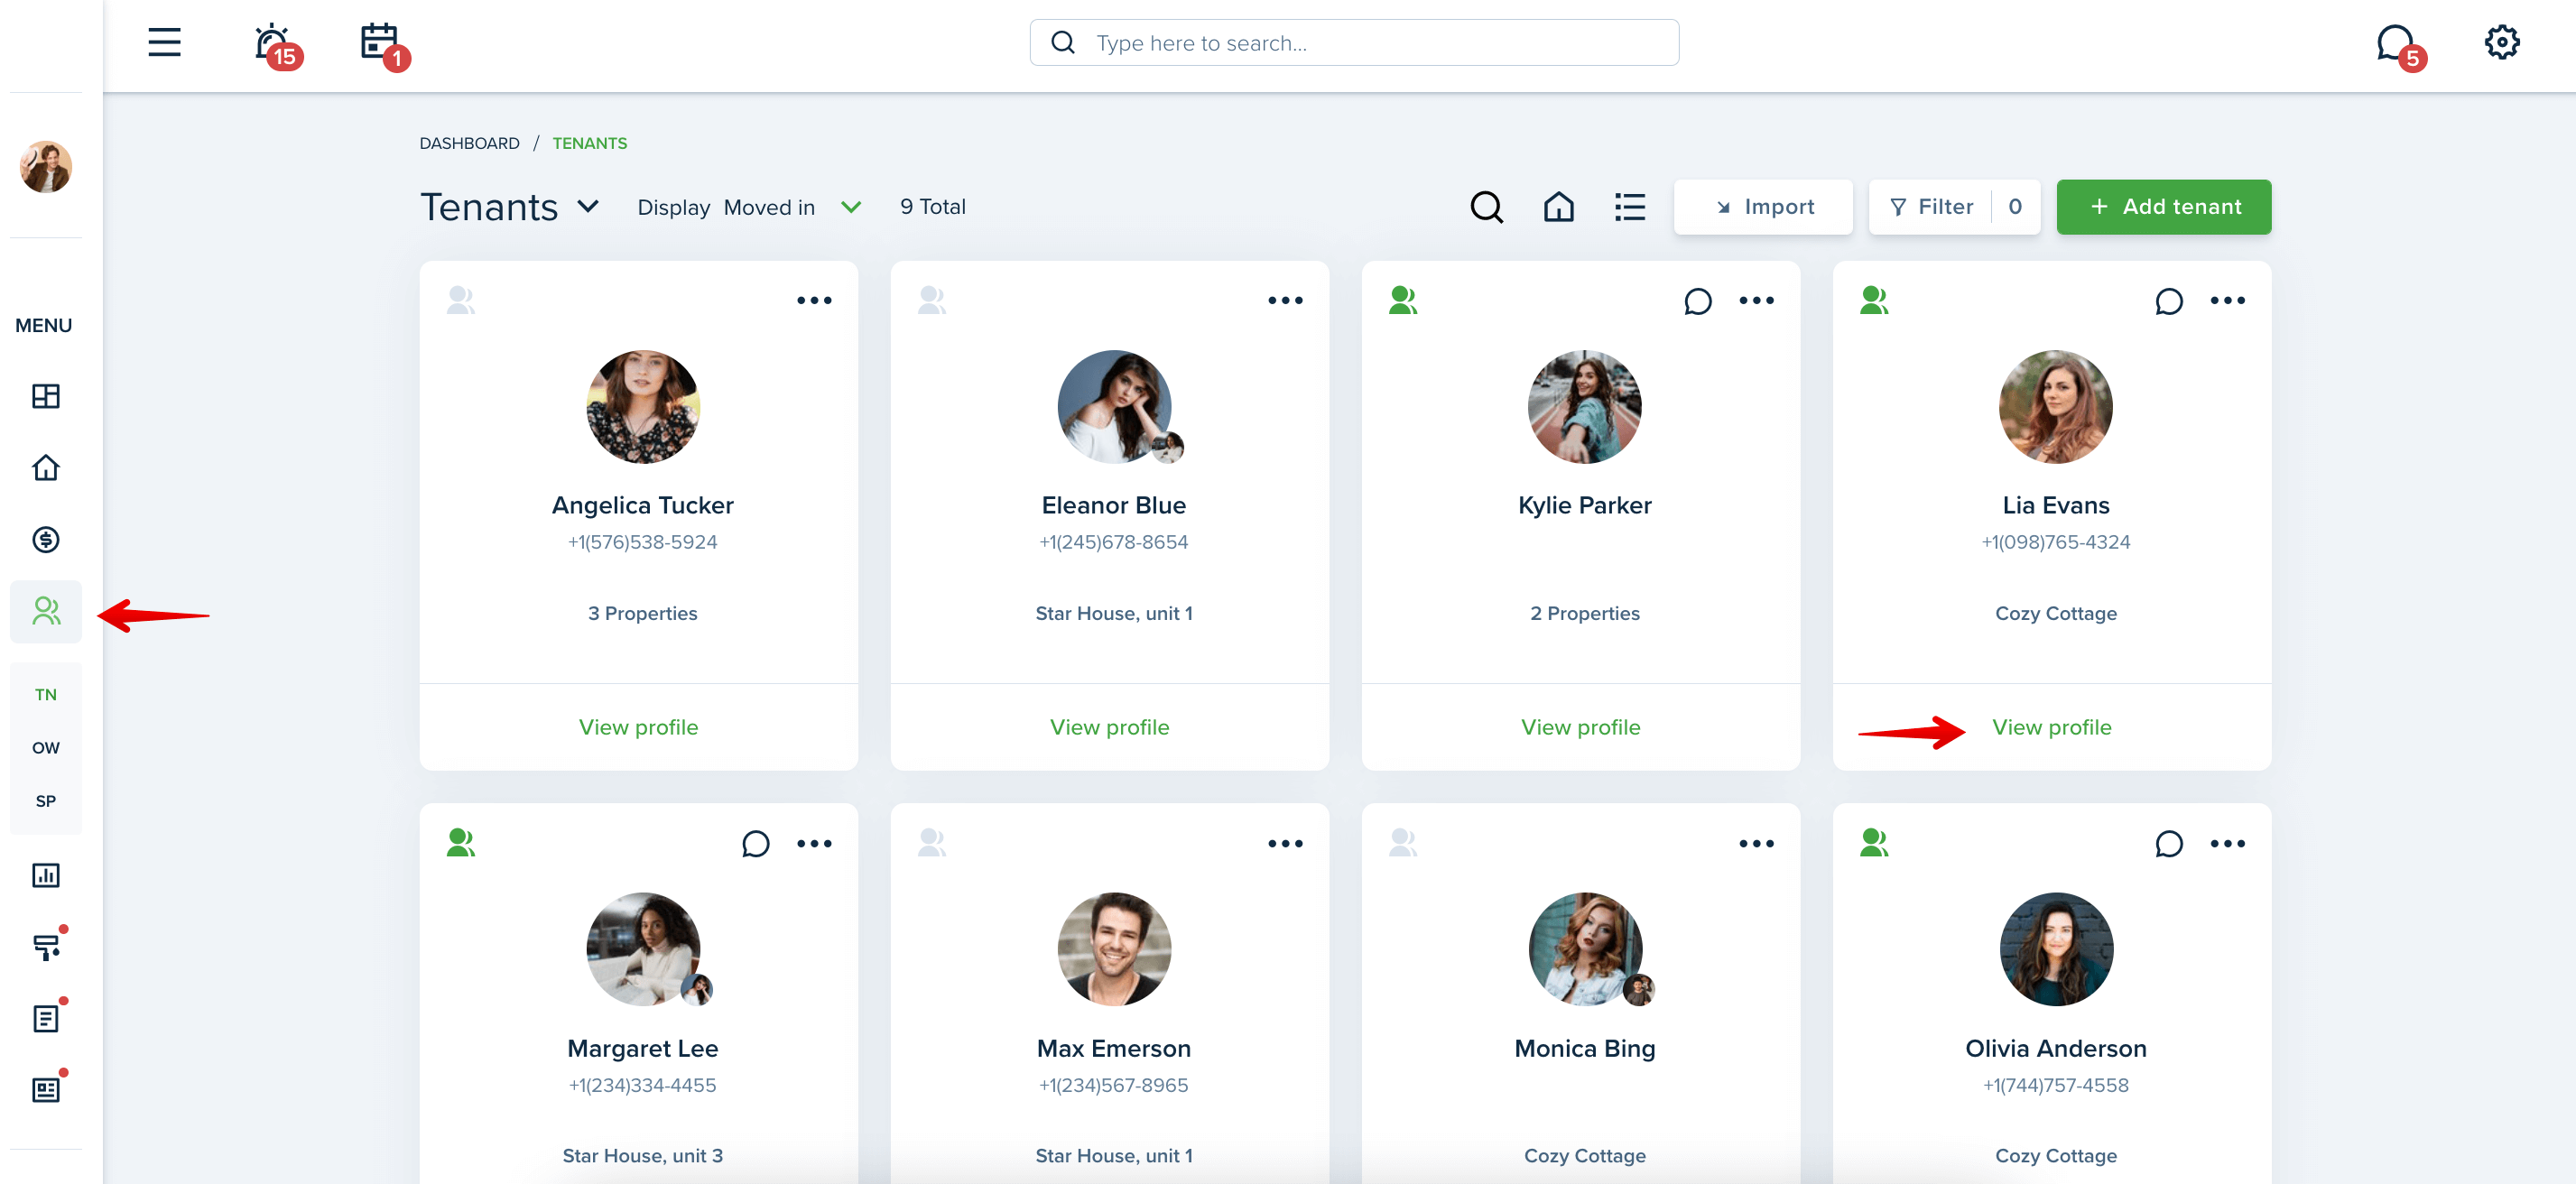
Task: Go to DASHBOARD breadcrumb
Action: tap(469, 143)
